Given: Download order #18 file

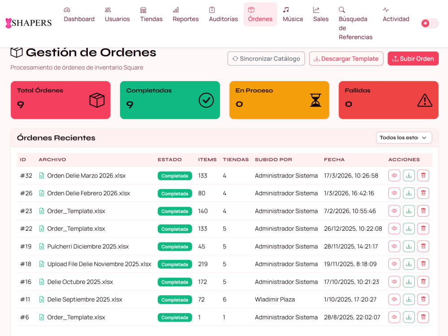Looking at the screenshot, I should (x=409, y=264).
